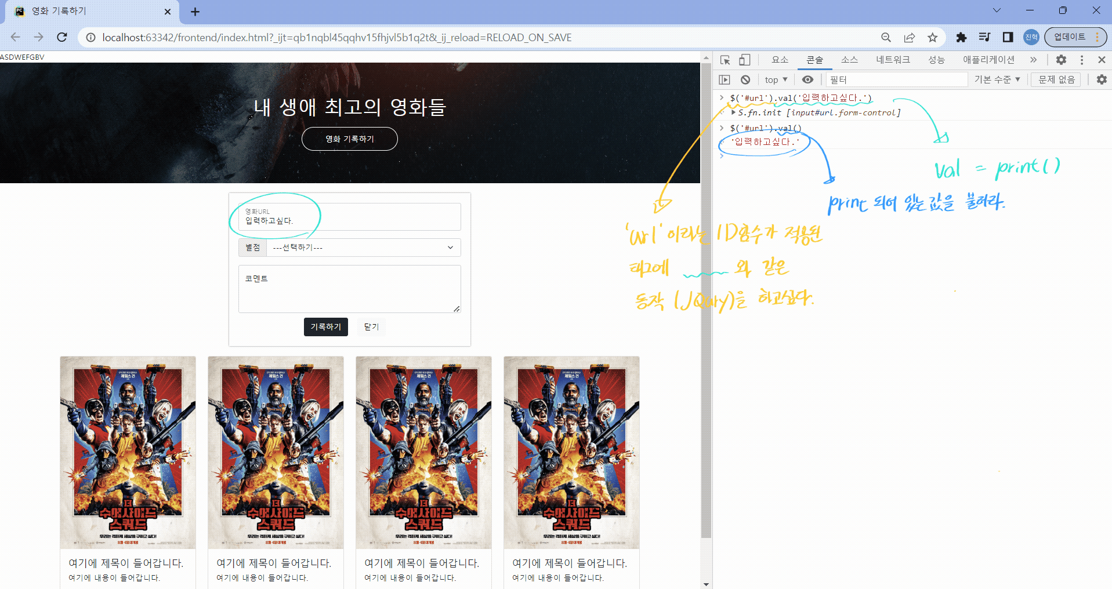Image resolution: width=1112 pixels, height=589 pixels.
Task: Bookmark this page with star
Action: pyautogui.click(x=932, y=38)
